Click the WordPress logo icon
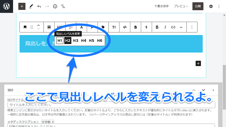Screen dimensions: 226x127 6,6
